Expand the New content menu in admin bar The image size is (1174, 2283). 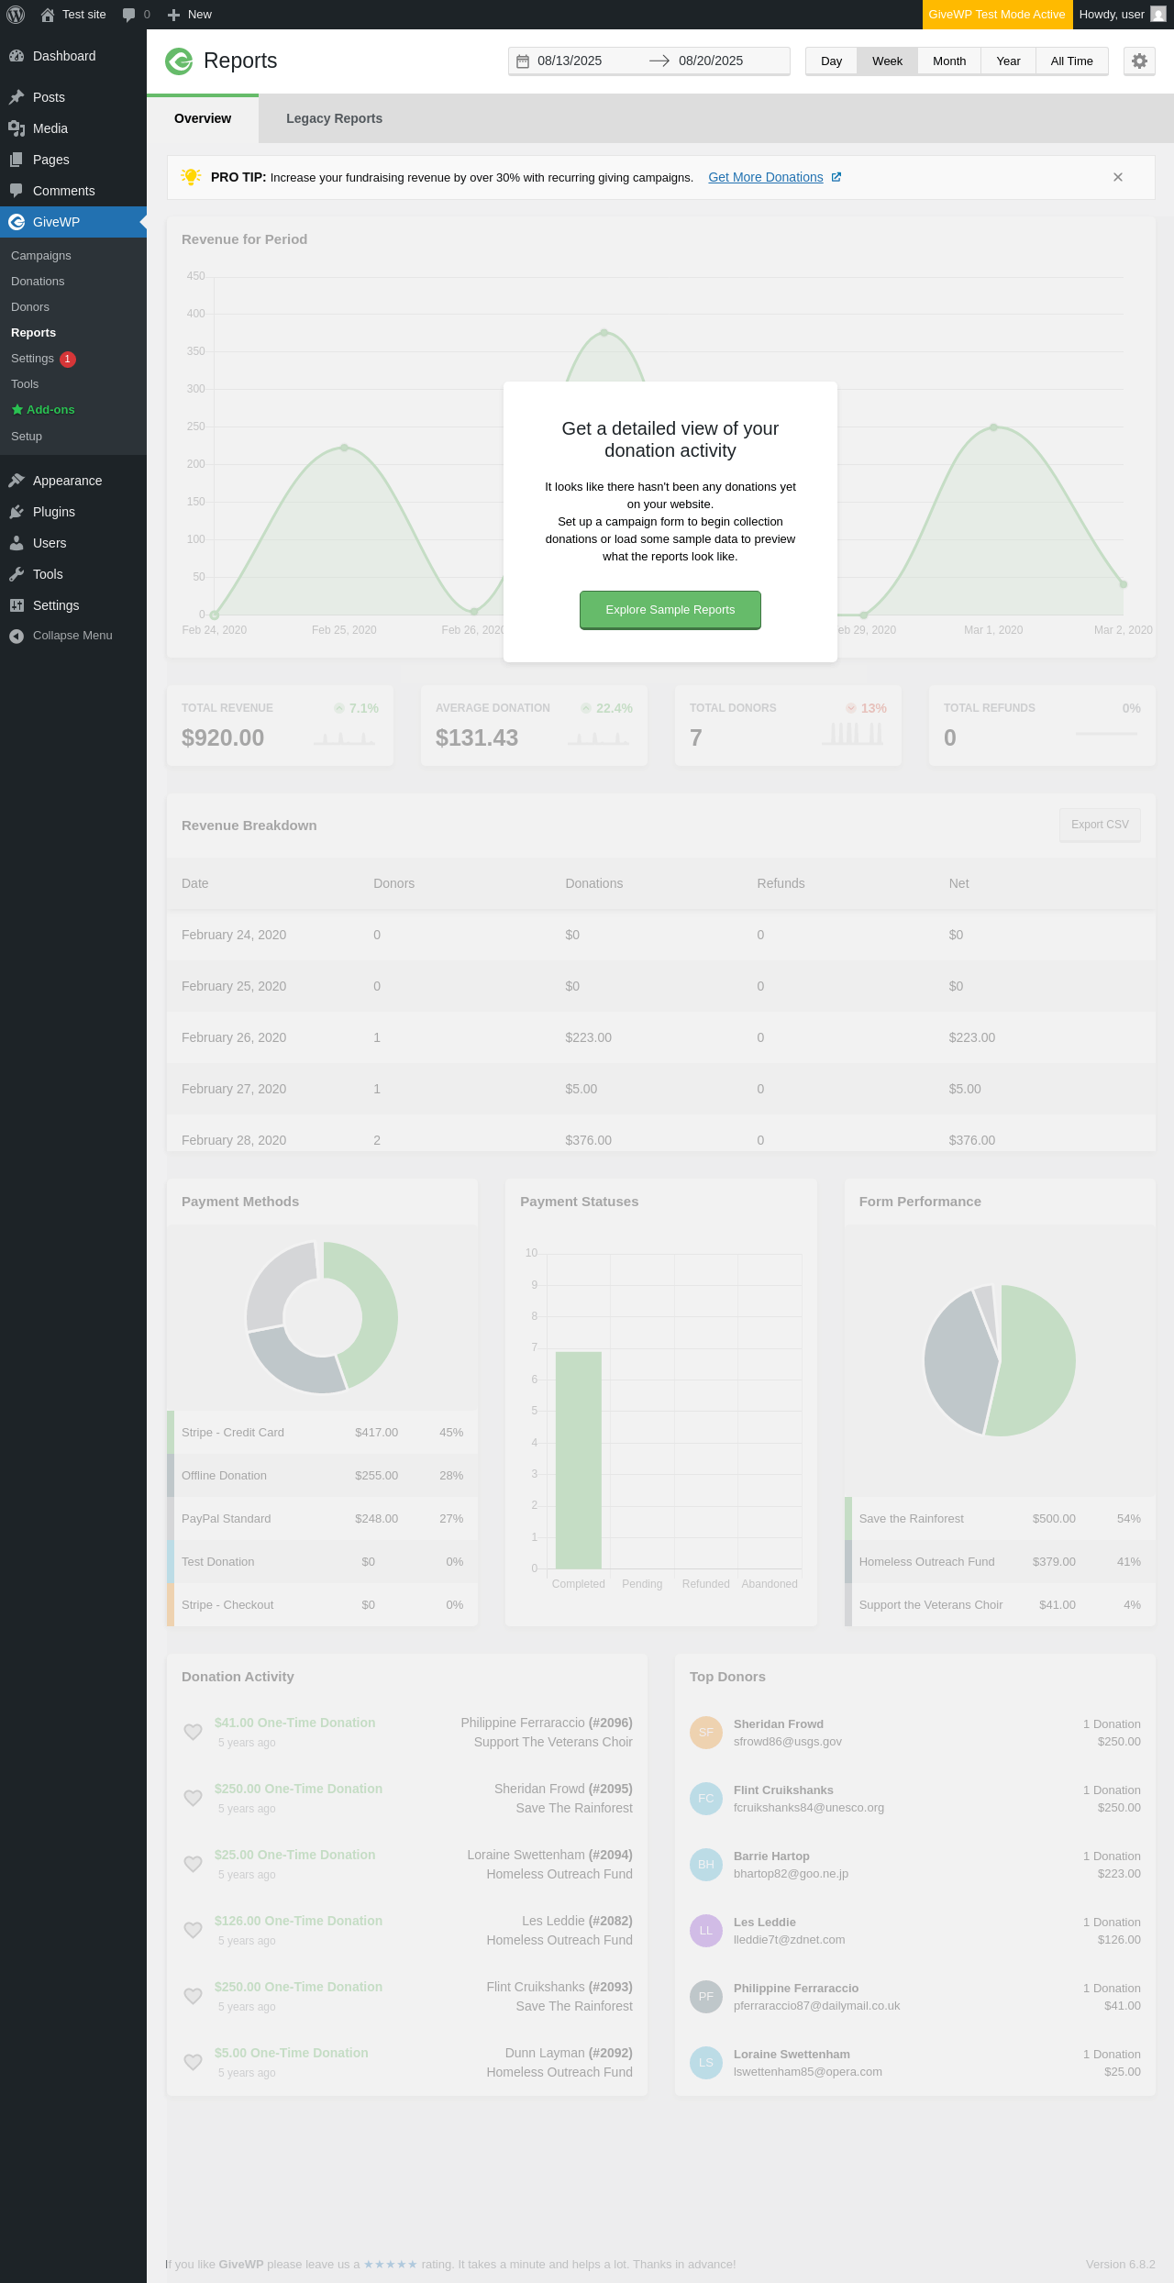point(190,15)
